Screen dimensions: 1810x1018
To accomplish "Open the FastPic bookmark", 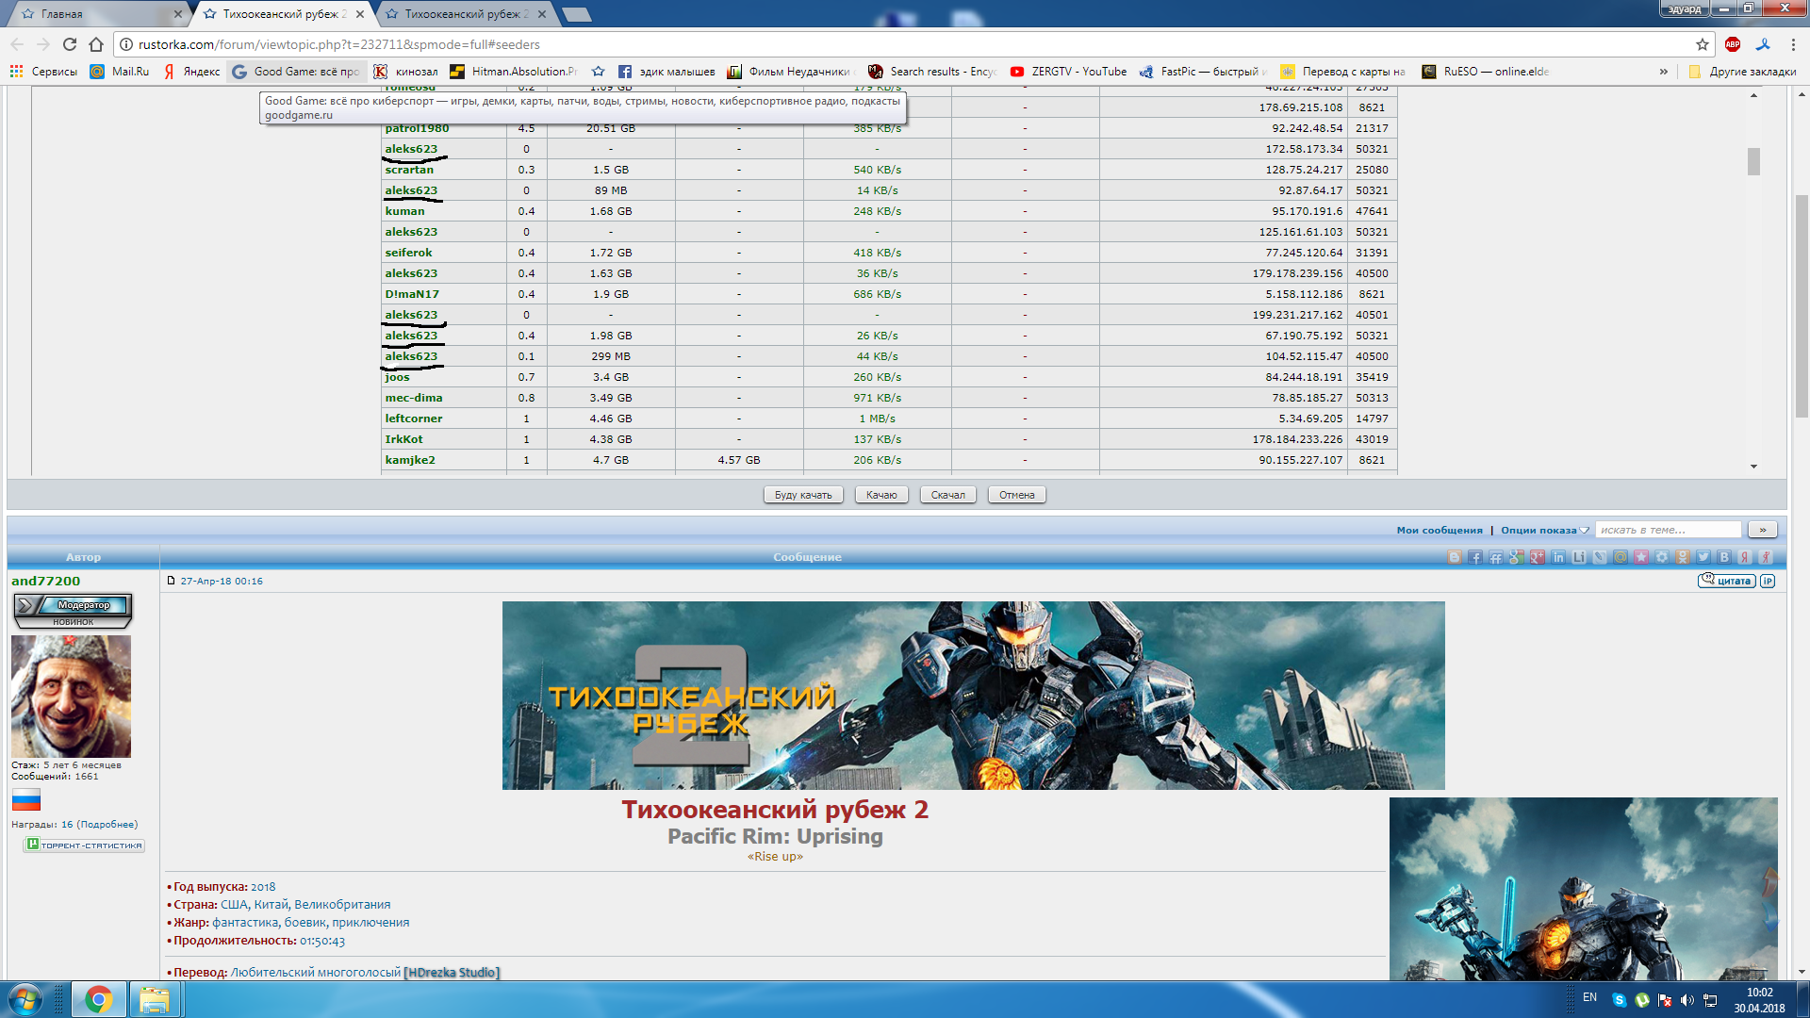I will [x=1202, y=72].
